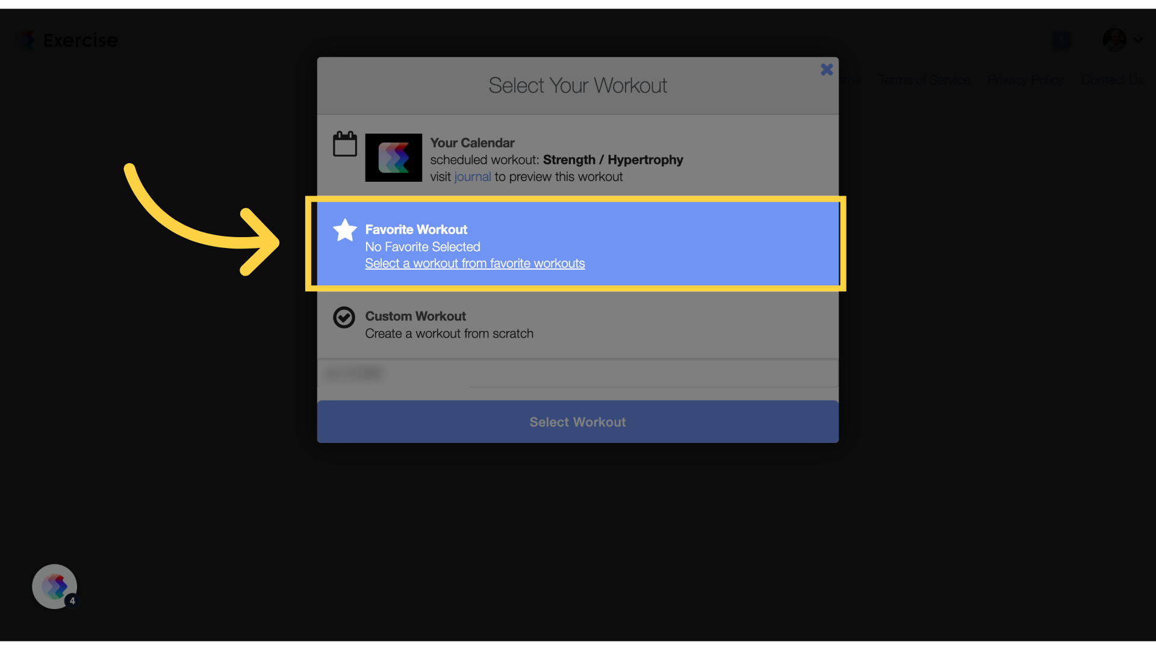Image resolution: width=1156 pixels, height=650 pixels.
Task: Open the Terms of Service link
Action: (924, 80)
